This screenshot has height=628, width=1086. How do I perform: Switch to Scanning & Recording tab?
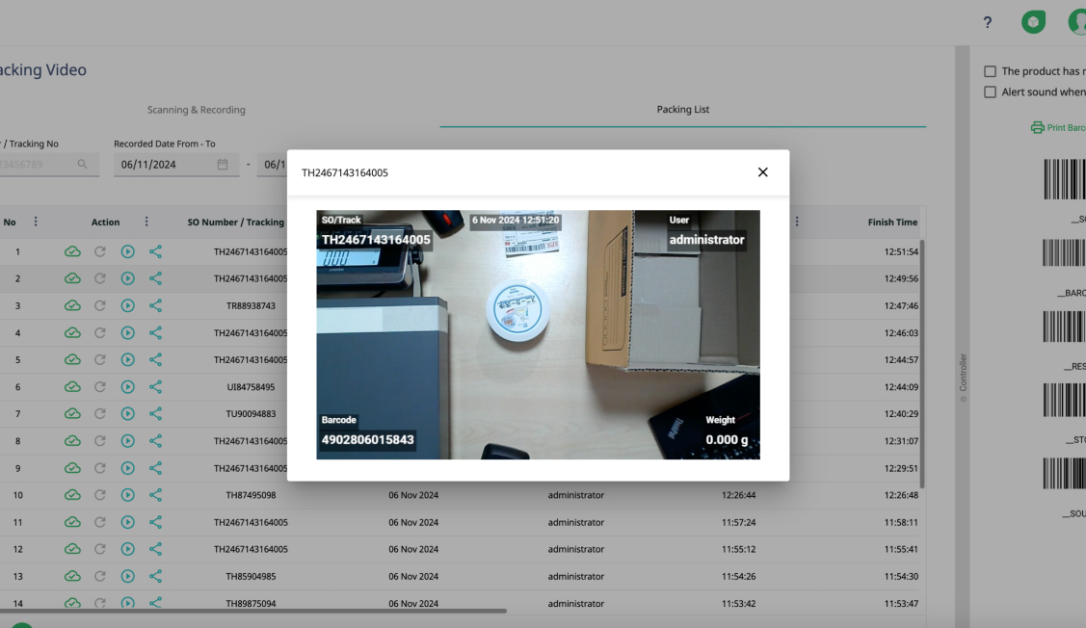196,110
